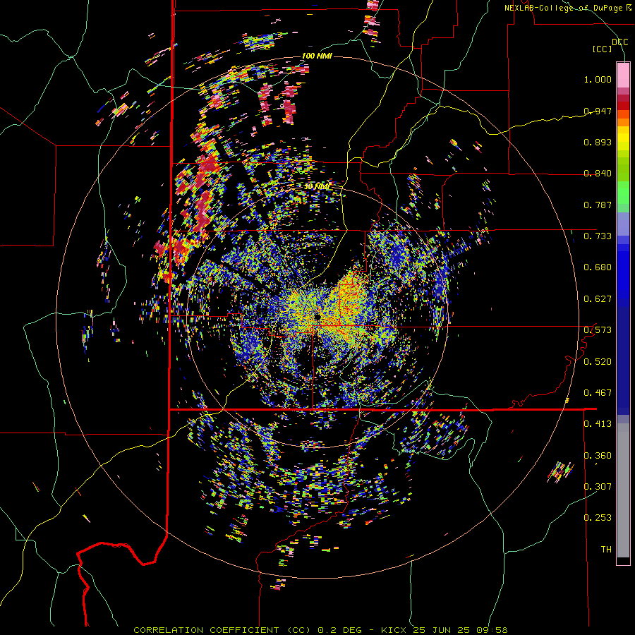
Task: Select the 0.413 value on the color scale
Action: [598, 424]
